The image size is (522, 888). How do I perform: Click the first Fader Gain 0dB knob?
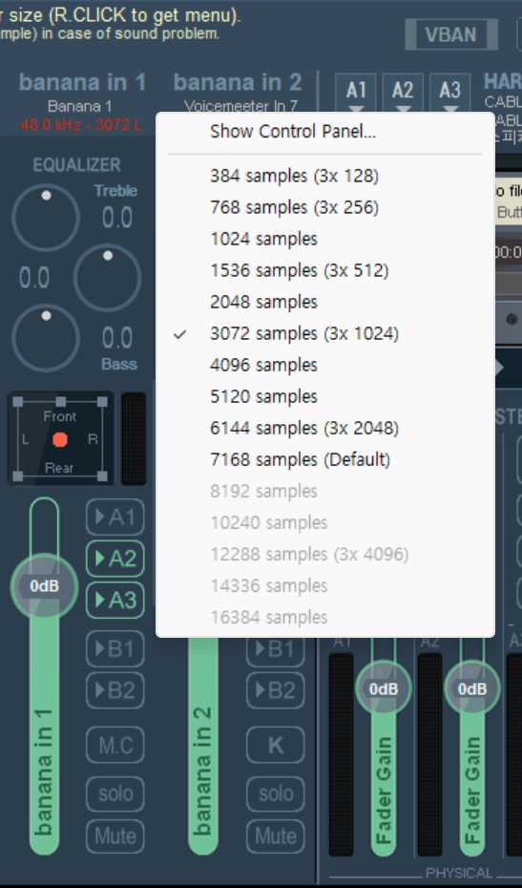[x=384, y=689]
